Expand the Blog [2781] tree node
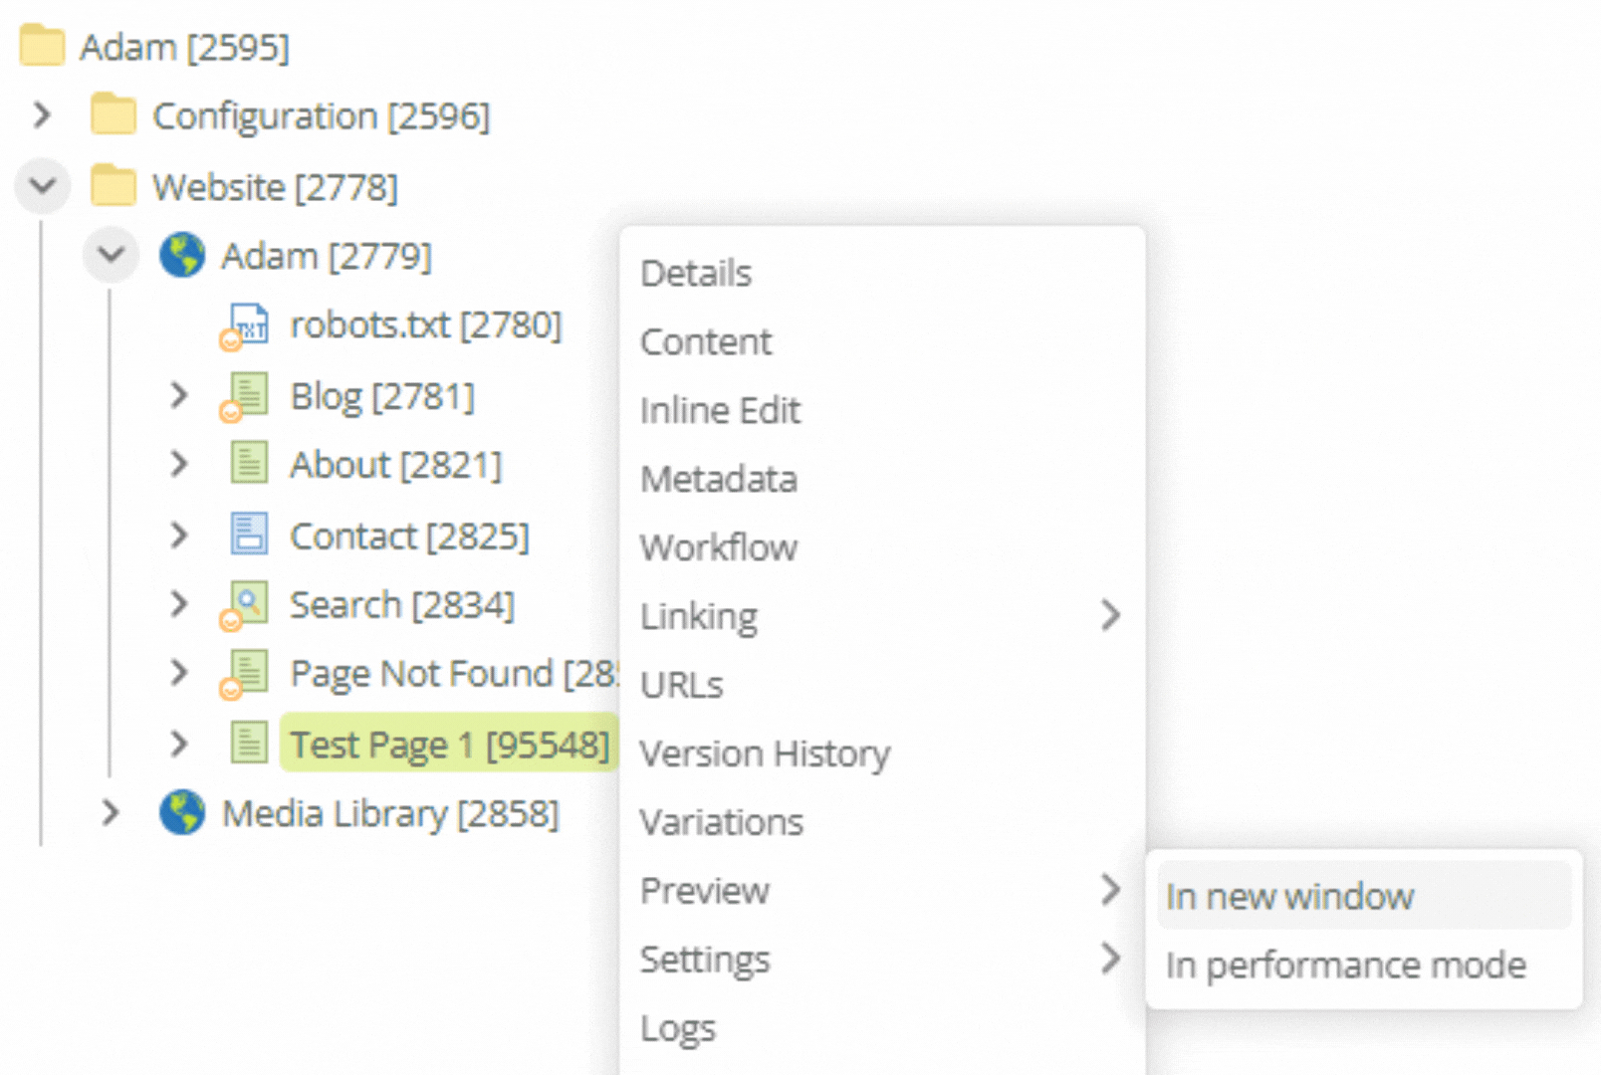 [179, 394]
